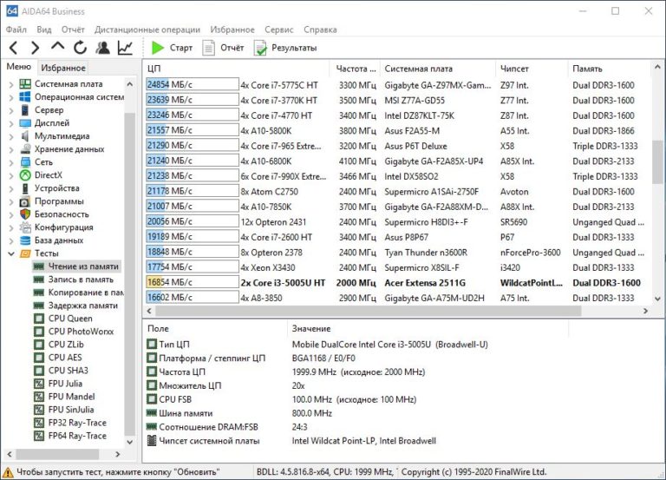Select the Чтение из памяти test
Image resolution: width=666 pixels, height=480 pixels.
[76, 266]
